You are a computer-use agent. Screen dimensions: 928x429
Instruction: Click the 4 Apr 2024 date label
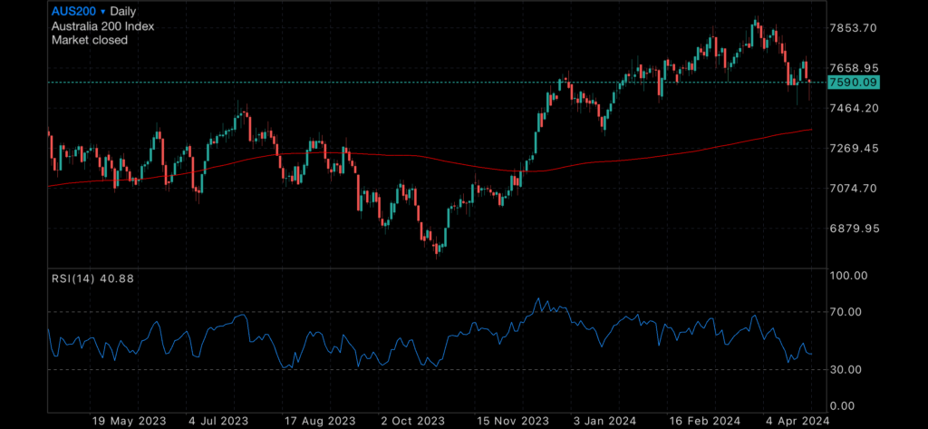coord(797,421)
